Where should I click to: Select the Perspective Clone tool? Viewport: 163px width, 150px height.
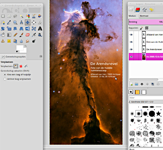15,41
